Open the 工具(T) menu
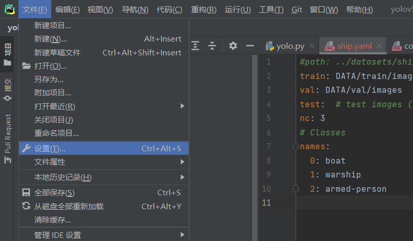The image size is (413, 241). pos(271,10)
